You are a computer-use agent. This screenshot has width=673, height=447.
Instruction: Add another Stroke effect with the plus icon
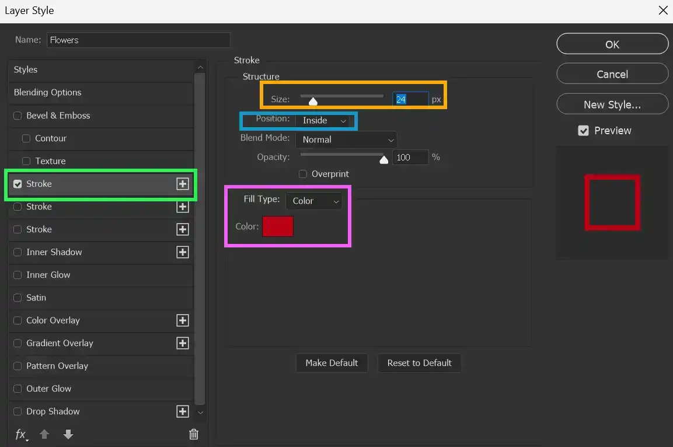[x=183, y=184]
